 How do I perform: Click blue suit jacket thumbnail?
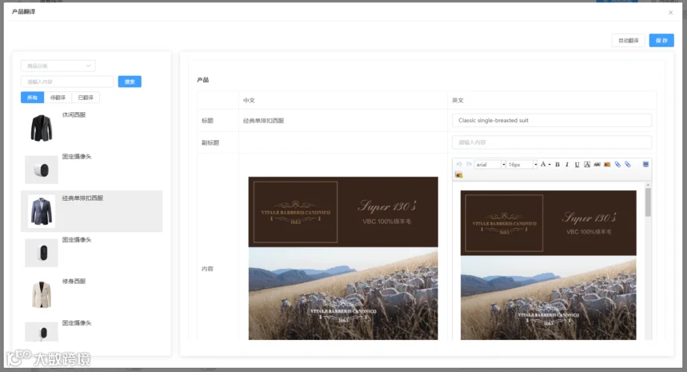[x=42, y=211]
